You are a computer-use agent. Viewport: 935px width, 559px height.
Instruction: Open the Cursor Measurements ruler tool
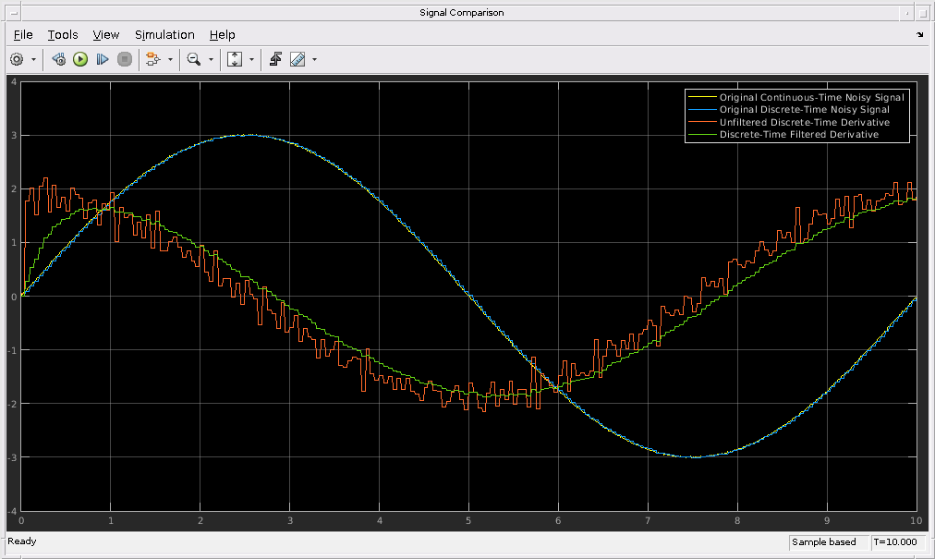[x=297, y=59]
